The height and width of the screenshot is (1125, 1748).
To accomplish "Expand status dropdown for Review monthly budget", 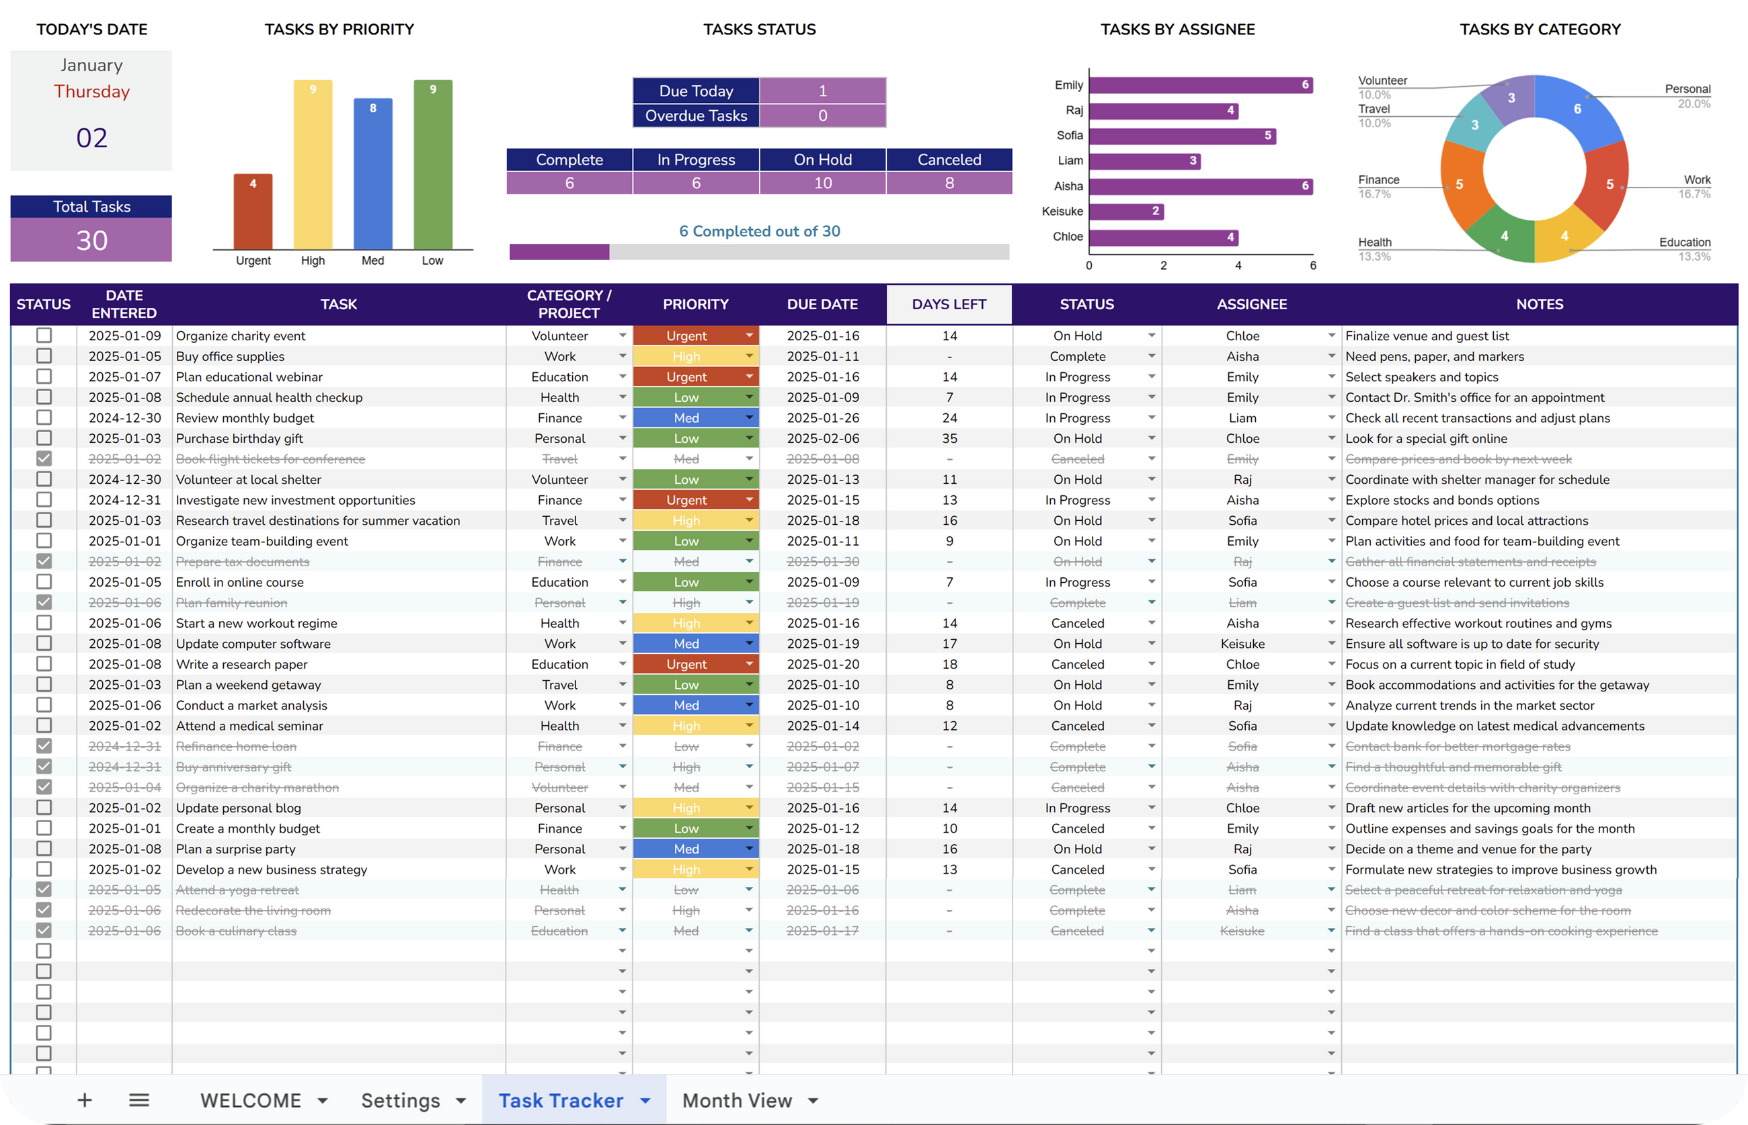I will click(1151, 418).
